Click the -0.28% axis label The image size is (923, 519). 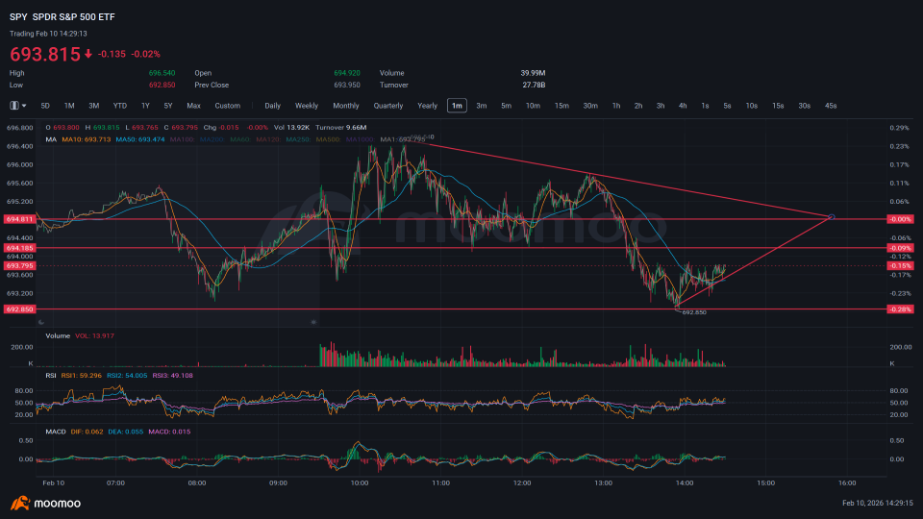[x=900, y=309]
